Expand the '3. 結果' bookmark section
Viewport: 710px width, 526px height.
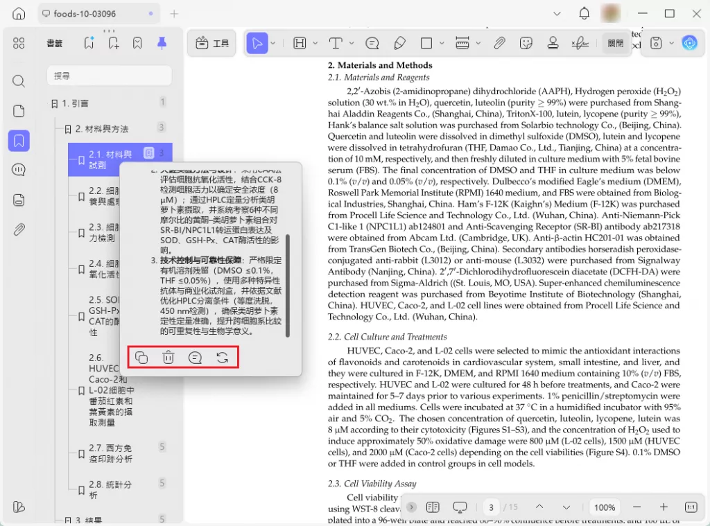68,519
